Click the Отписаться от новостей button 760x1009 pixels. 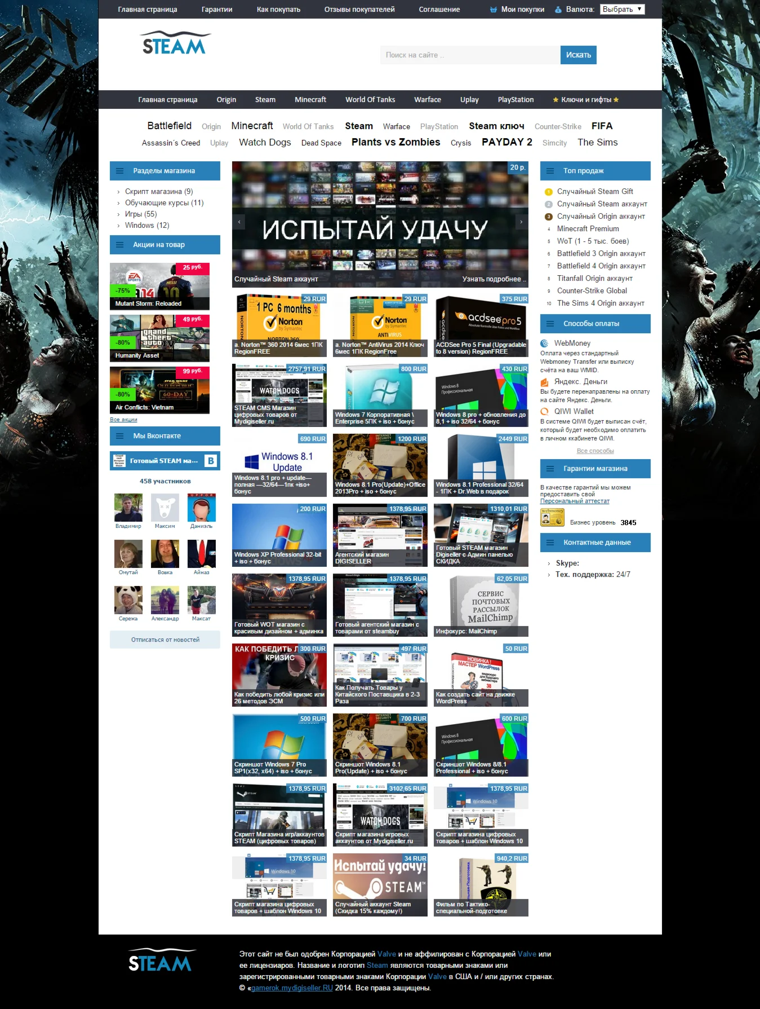pos(165,640)
